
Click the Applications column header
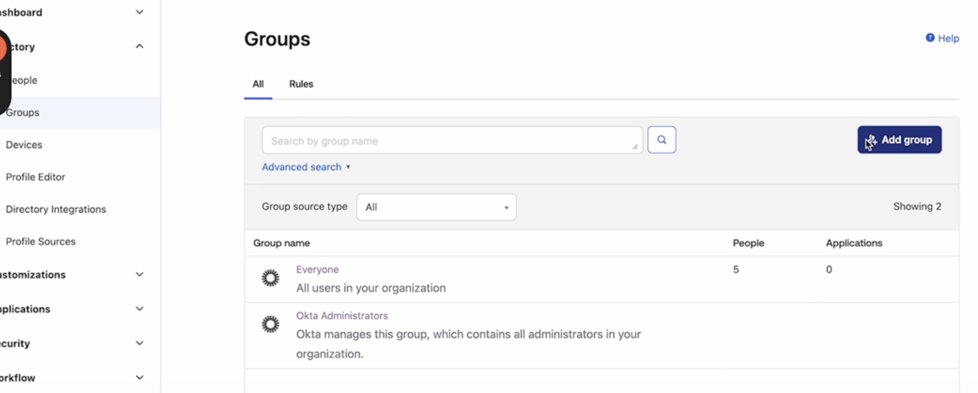(x=854, y=243)
